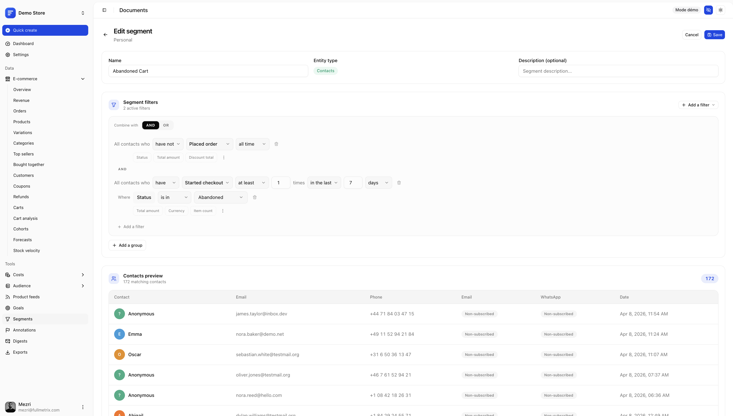Select the Segments icon in the sidebar
The image size is (733, 416).
(x=8, y=319)
